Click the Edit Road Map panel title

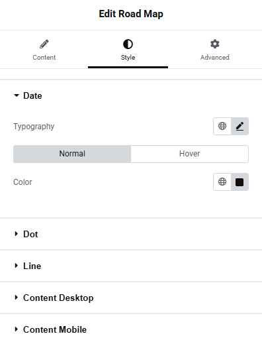(x=131, y=14)
